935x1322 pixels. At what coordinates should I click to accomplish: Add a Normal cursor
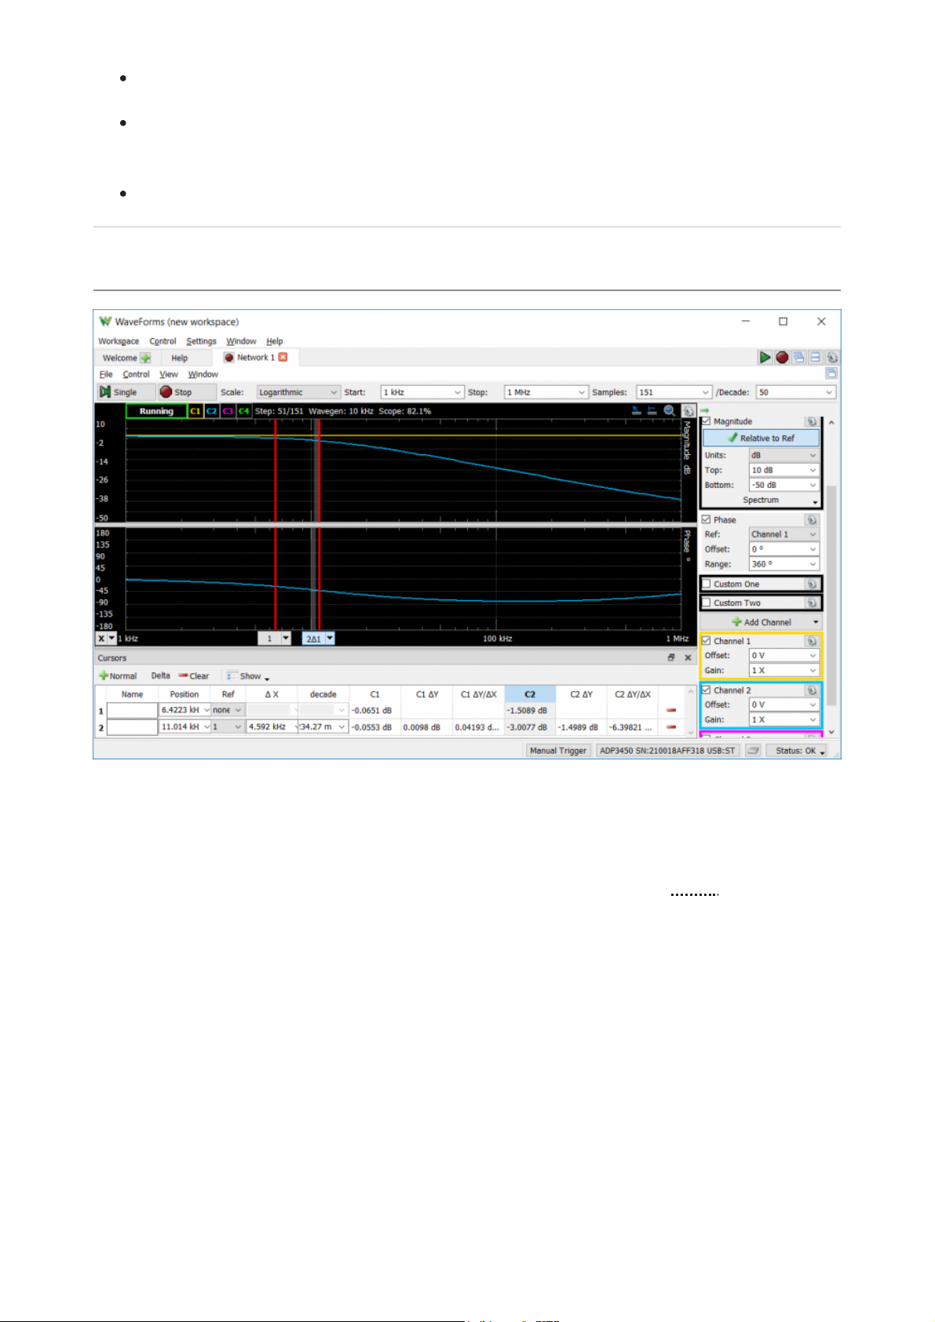click(118, 676)
